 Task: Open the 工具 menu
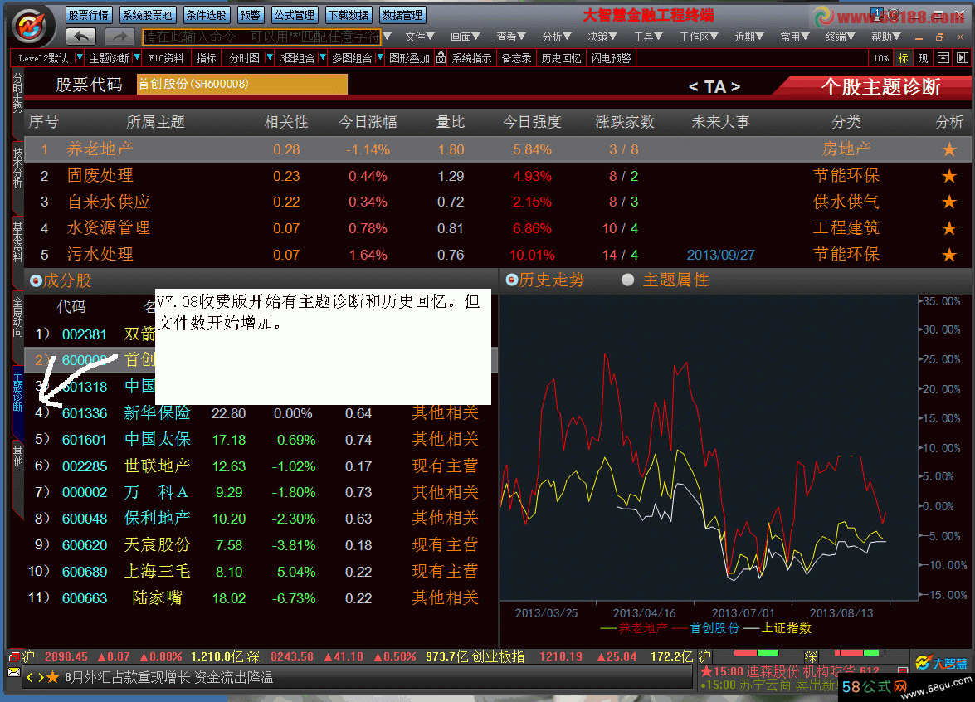point(648,37)
